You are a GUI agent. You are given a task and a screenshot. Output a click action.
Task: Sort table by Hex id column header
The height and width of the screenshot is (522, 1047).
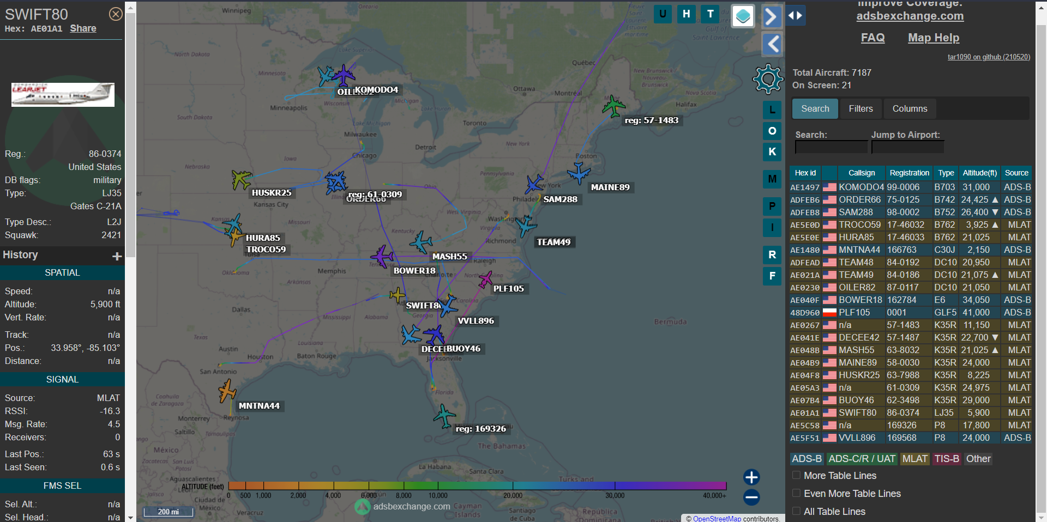click(x=805, y=173)
